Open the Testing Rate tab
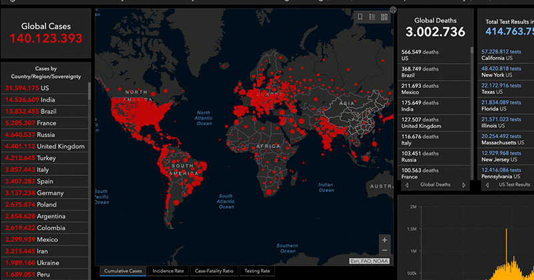 pyautogui.click(x=256, y=271)
